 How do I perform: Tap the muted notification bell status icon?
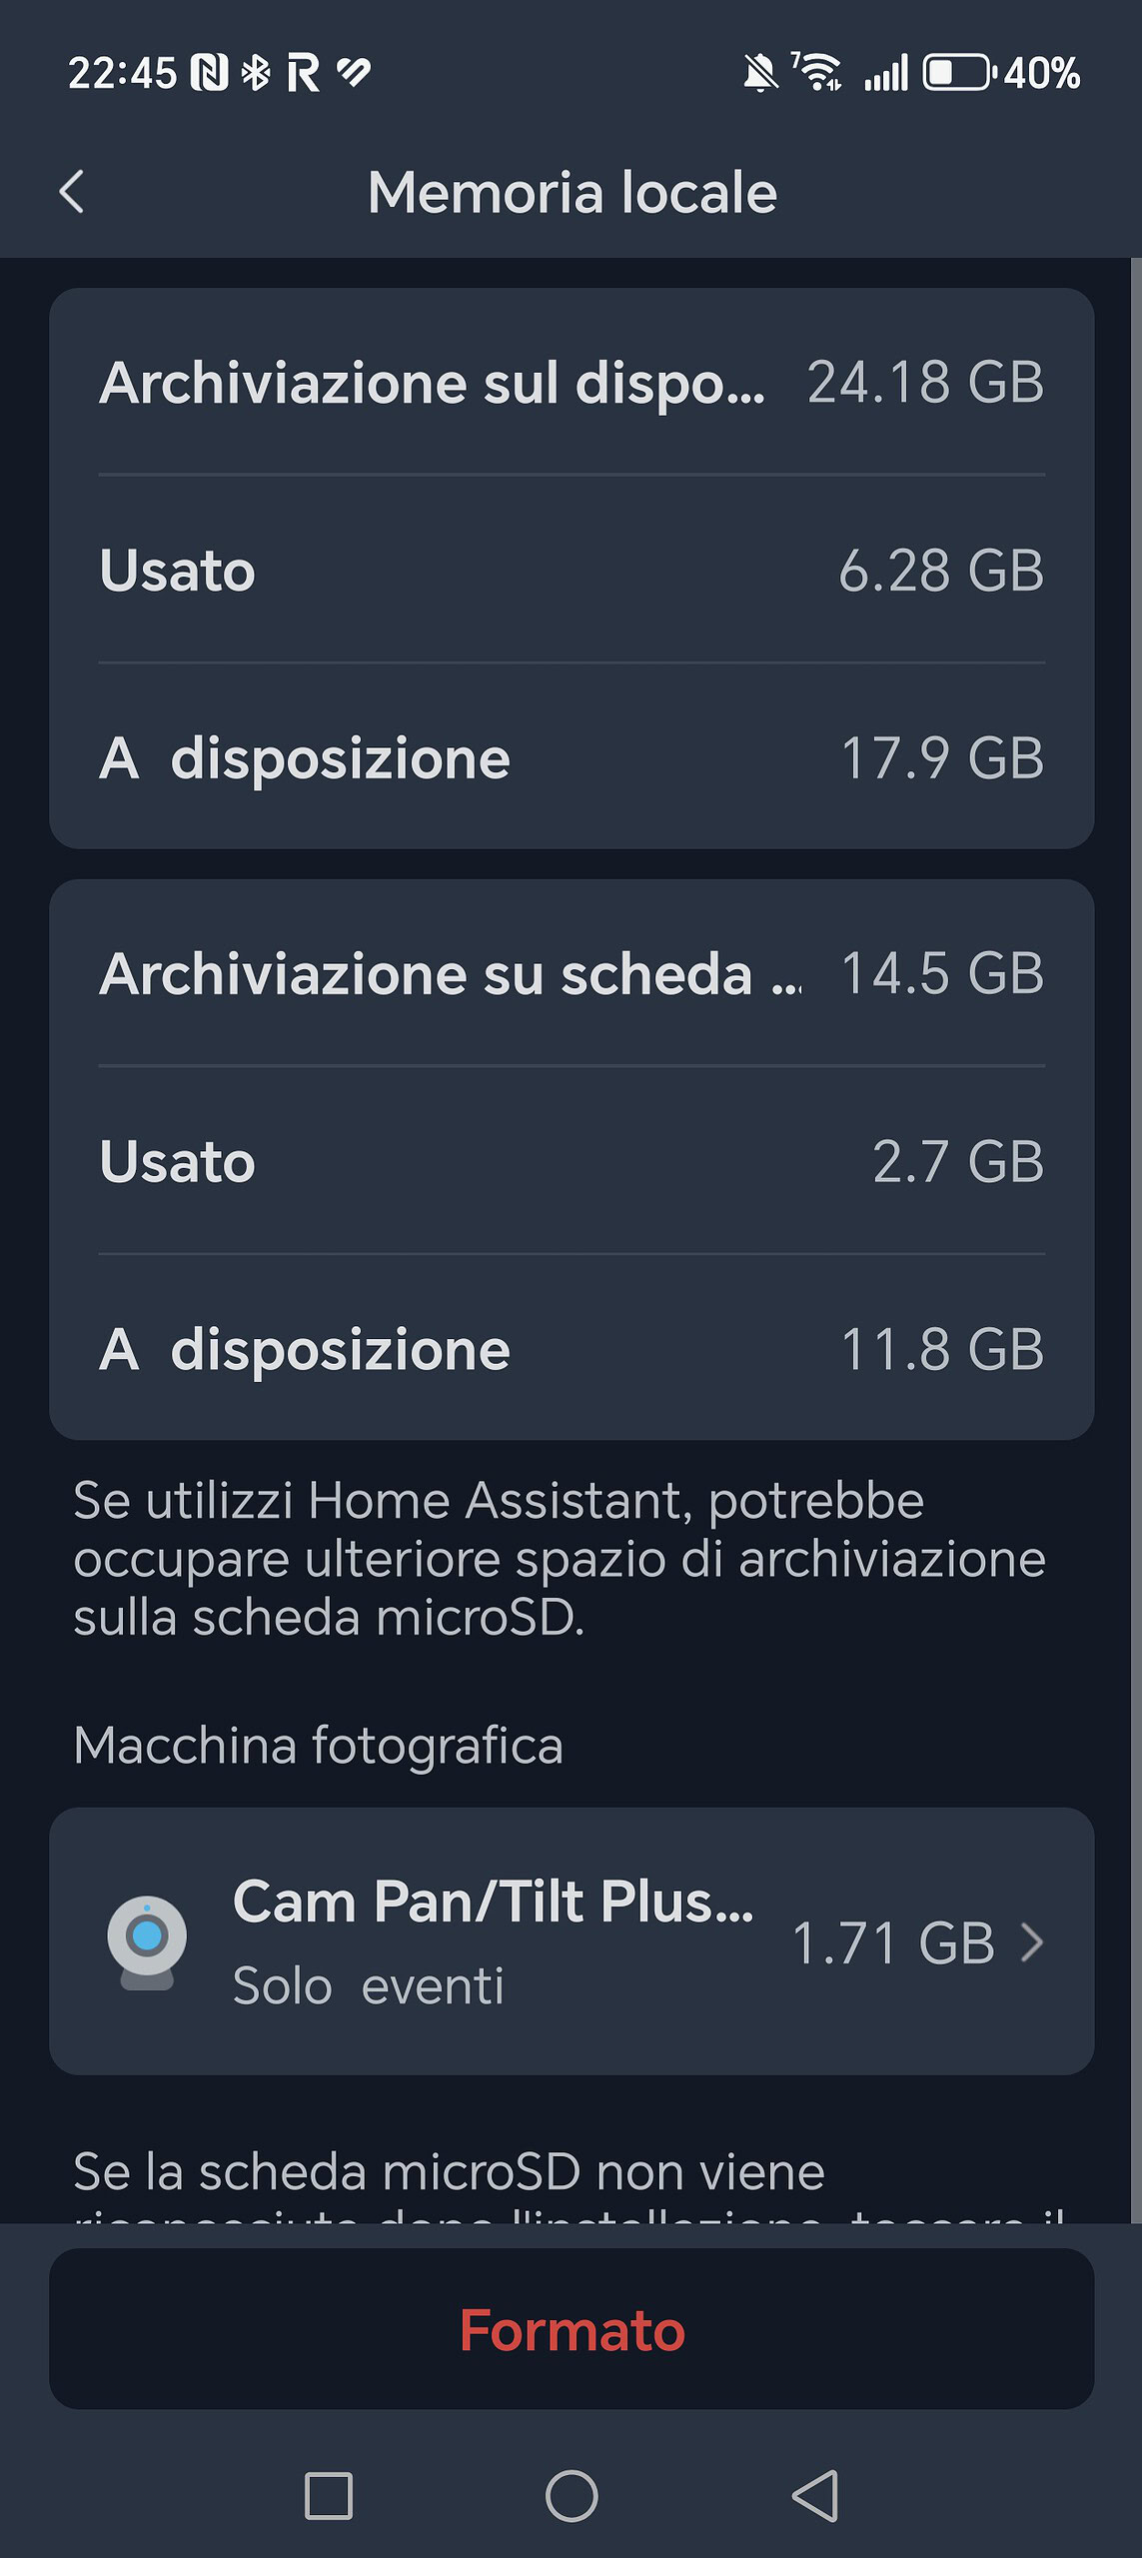(760, 73)
